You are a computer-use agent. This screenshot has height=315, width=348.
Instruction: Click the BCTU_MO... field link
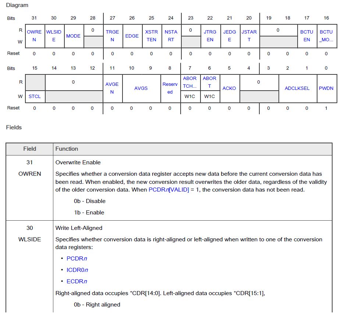point(326,36)
